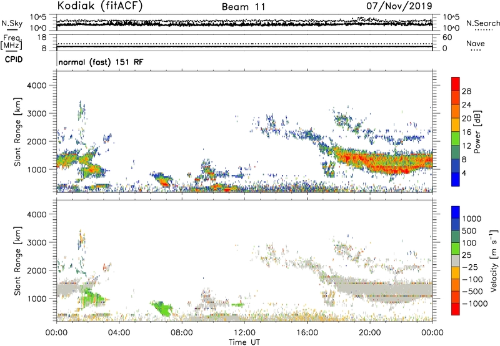Screen dimensions: 500x346
Task: Click the '4' power colorbar tick
Action: (464, 173)
